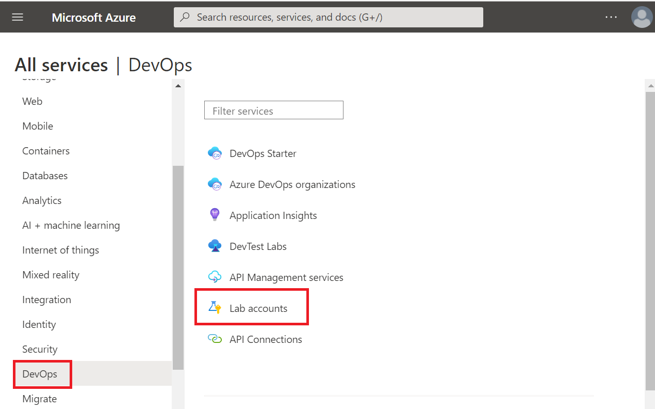The width and height of the screenshot is (655, 409).
Task: Click inside the Filter services field
Action: click(273, 110)
